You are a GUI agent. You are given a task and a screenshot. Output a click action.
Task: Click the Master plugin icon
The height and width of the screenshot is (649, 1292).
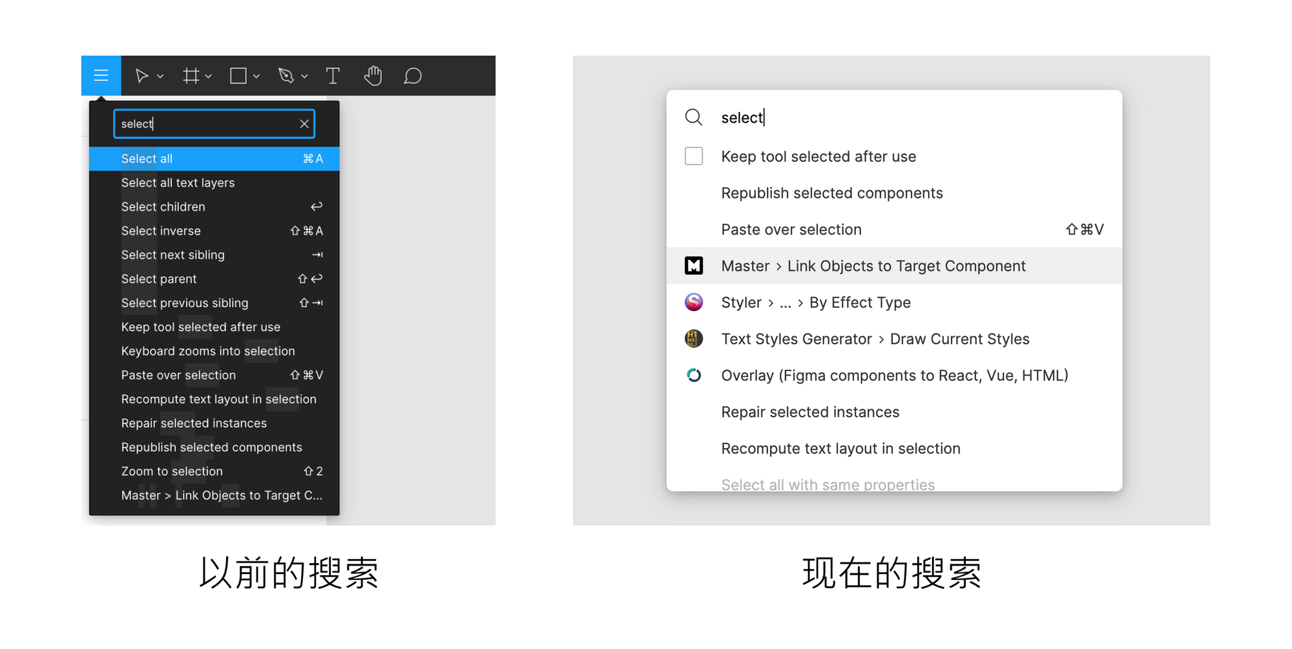point(694,266)
